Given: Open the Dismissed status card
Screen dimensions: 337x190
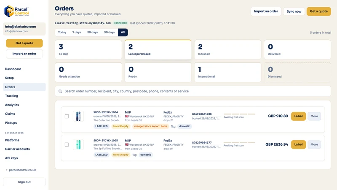Looking at the screenshot, I should point(297,72).
